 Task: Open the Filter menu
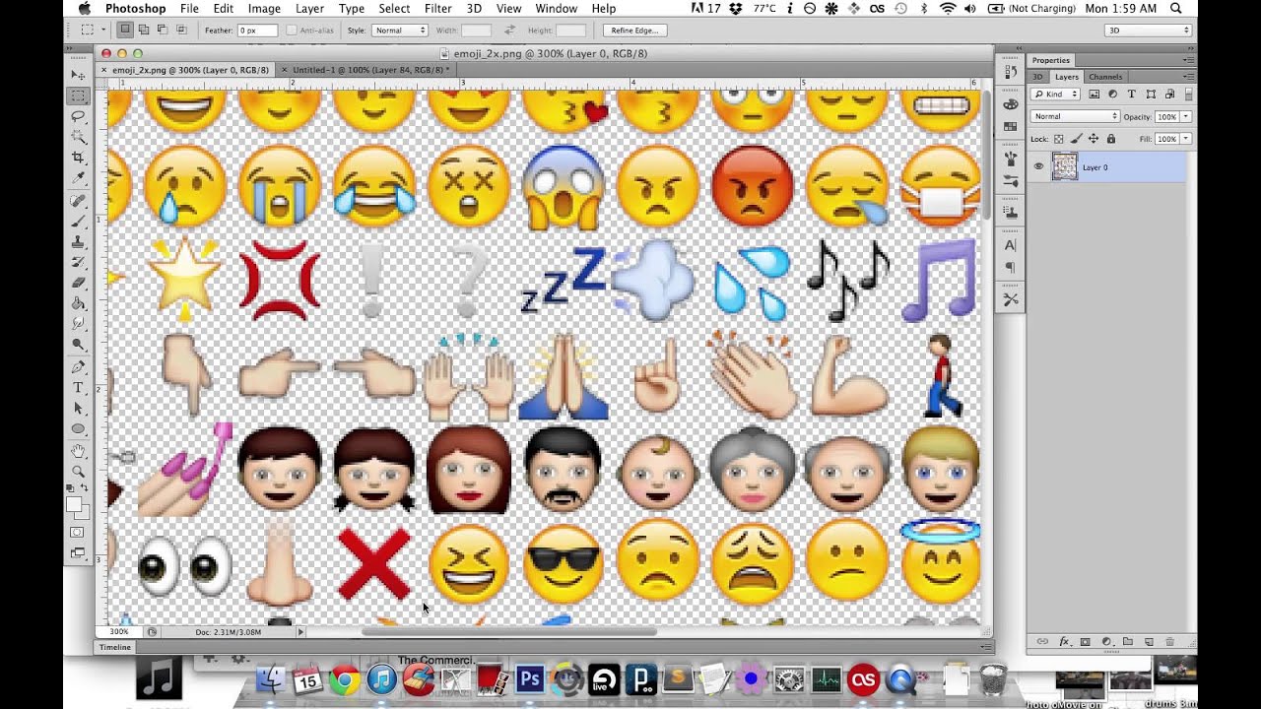pos(437,8)
